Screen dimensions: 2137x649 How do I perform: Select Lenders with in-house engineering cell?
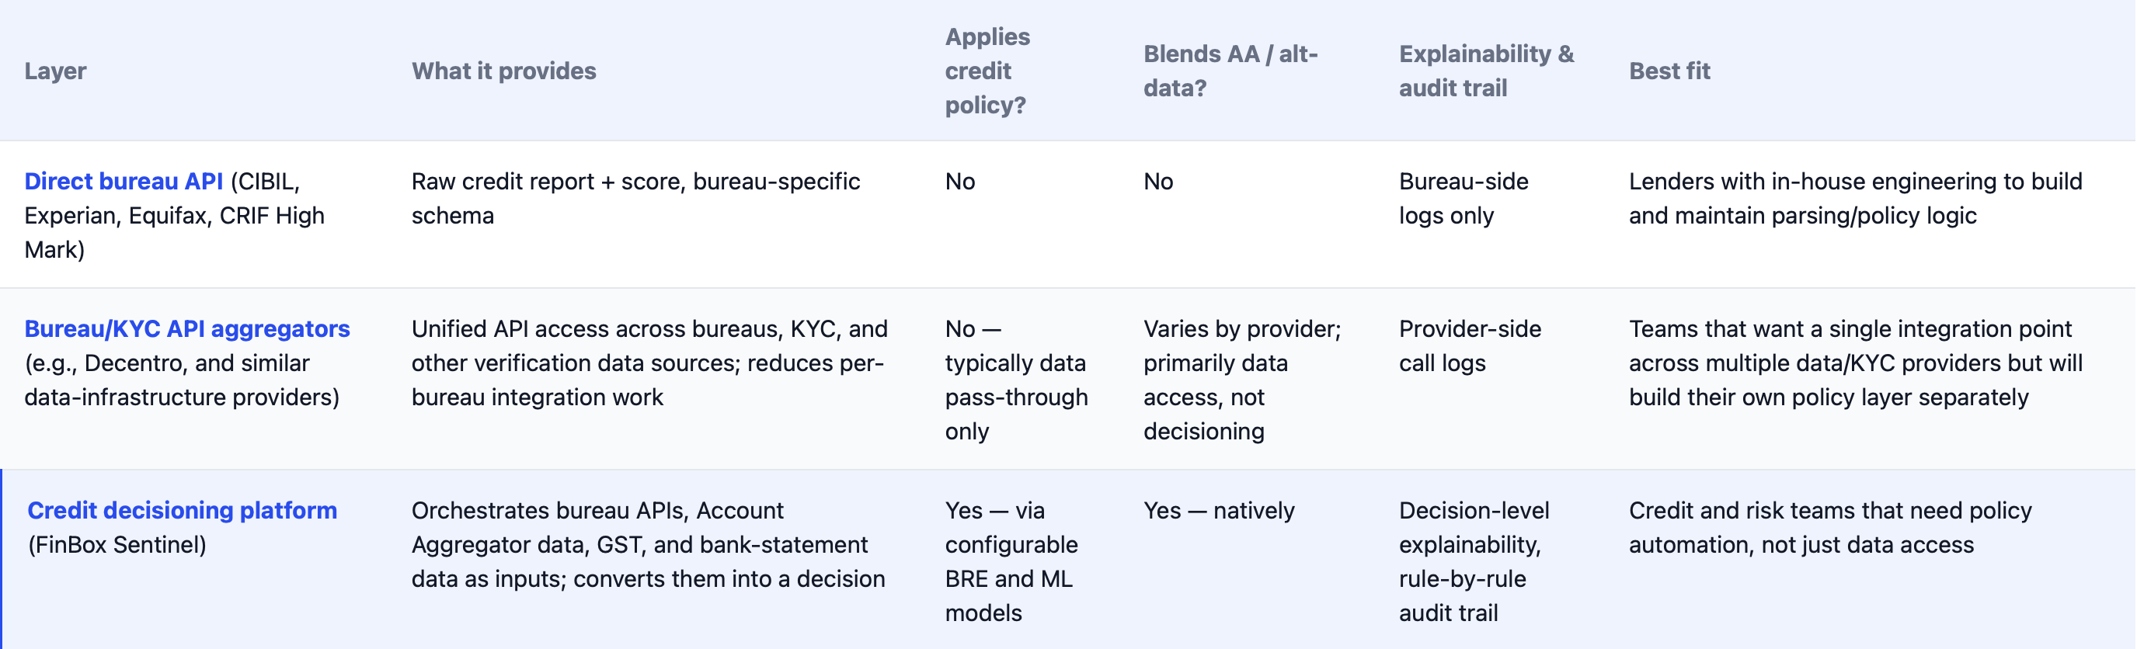[1855, 198]
